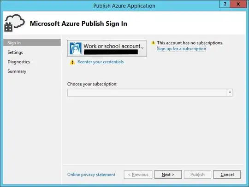Expand the Work or school account picker
The height and width of the screenshot is (187, 249).
point(107,48)
